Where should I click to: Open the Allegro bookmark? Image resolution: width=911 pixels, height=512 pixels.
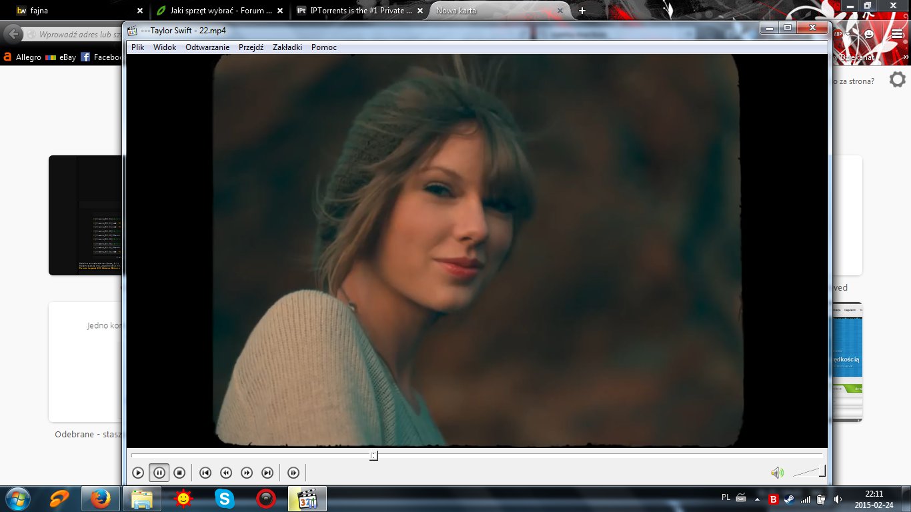point(23,57)
